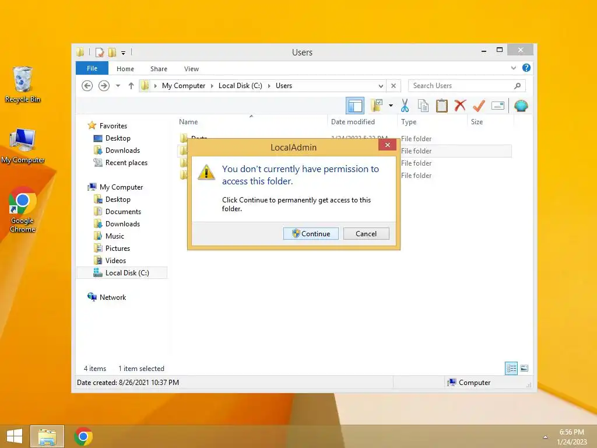Click the folder options toolbar icon

coord(377,106)
